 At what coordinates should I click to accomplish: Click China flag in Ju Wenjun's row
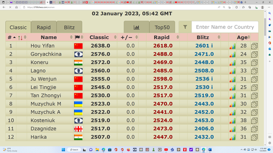[x=78, y=79]
